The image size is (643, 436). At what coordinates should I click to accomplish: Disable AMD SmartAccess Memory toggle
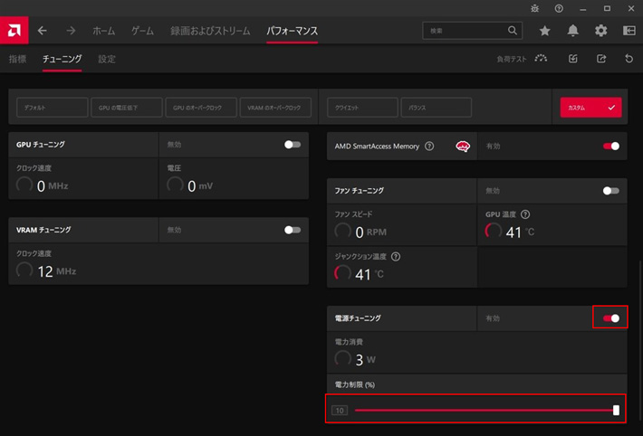pos(611,147)
